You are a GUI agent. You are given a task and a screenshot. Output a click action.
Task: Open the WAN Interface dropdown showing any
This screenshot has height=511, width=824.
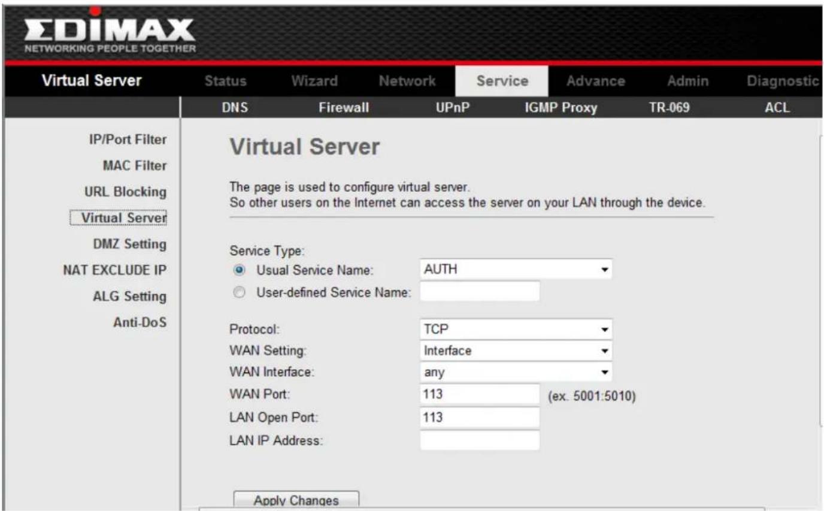pyautogui.click(x=516, y=372)
